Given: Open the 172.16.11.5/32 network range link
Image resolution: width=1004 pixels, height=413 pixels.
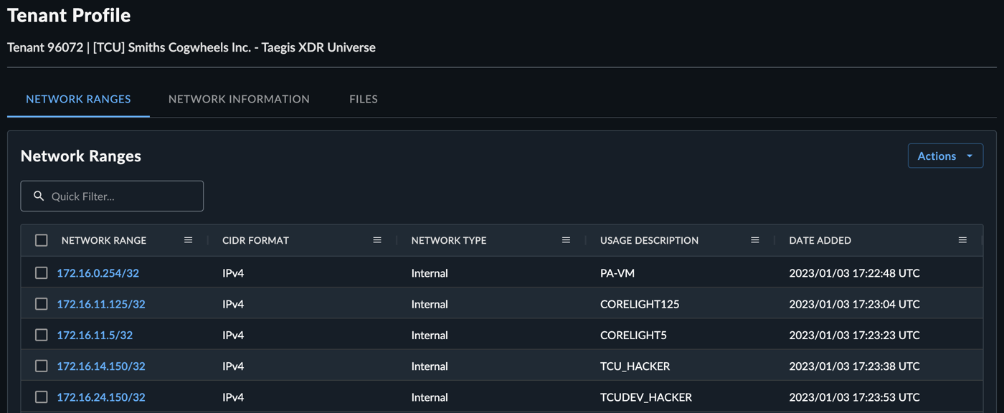Looking at the screenshot, I should point(95,335).
